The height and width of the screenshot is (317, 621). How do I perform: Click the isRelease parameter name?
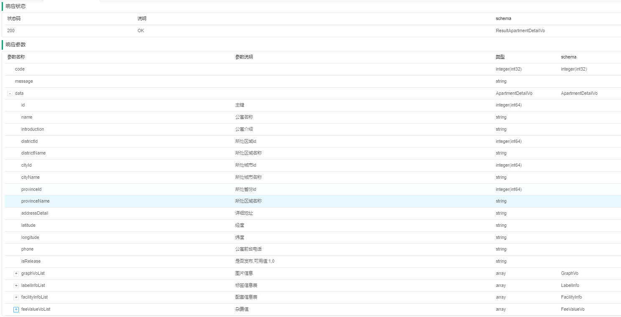(31, 261)
